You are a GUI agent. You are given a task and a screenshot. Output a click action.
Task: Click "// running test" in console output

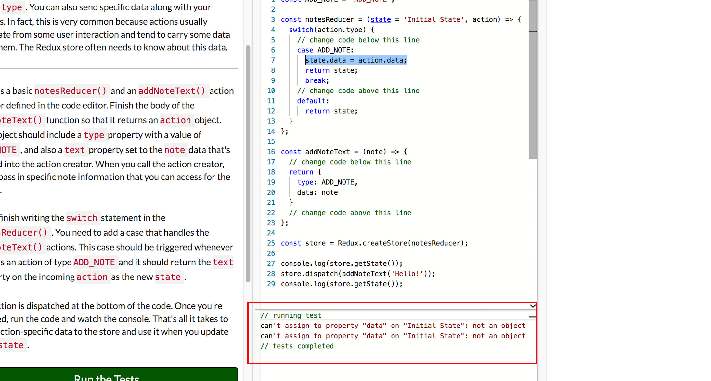tap(291, 315)
